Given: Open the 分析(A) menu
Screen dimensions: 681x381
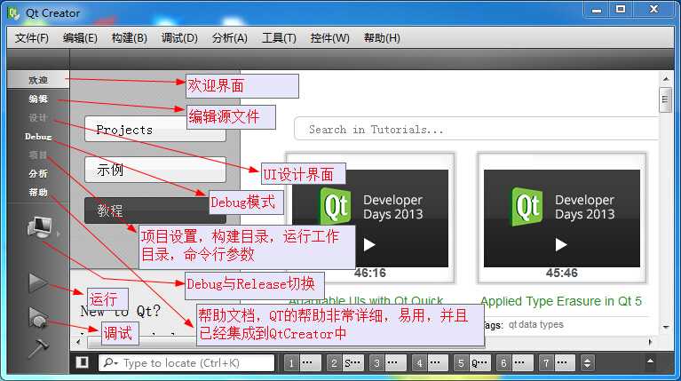Looking at the screenshot, I should [230, 38].
